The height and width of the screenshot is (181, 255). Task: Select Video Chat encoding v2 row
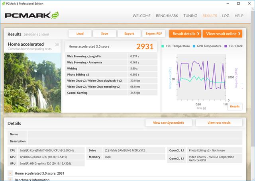click(111, 87)
